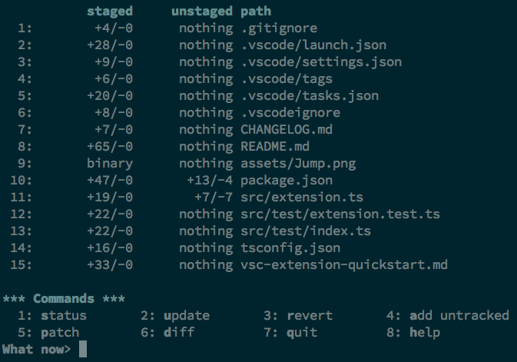Image resolution: width=517 pixels, height=362 pixels.
Task: Click the CHANGELOG.md path
Action: (x=287, y=130)
